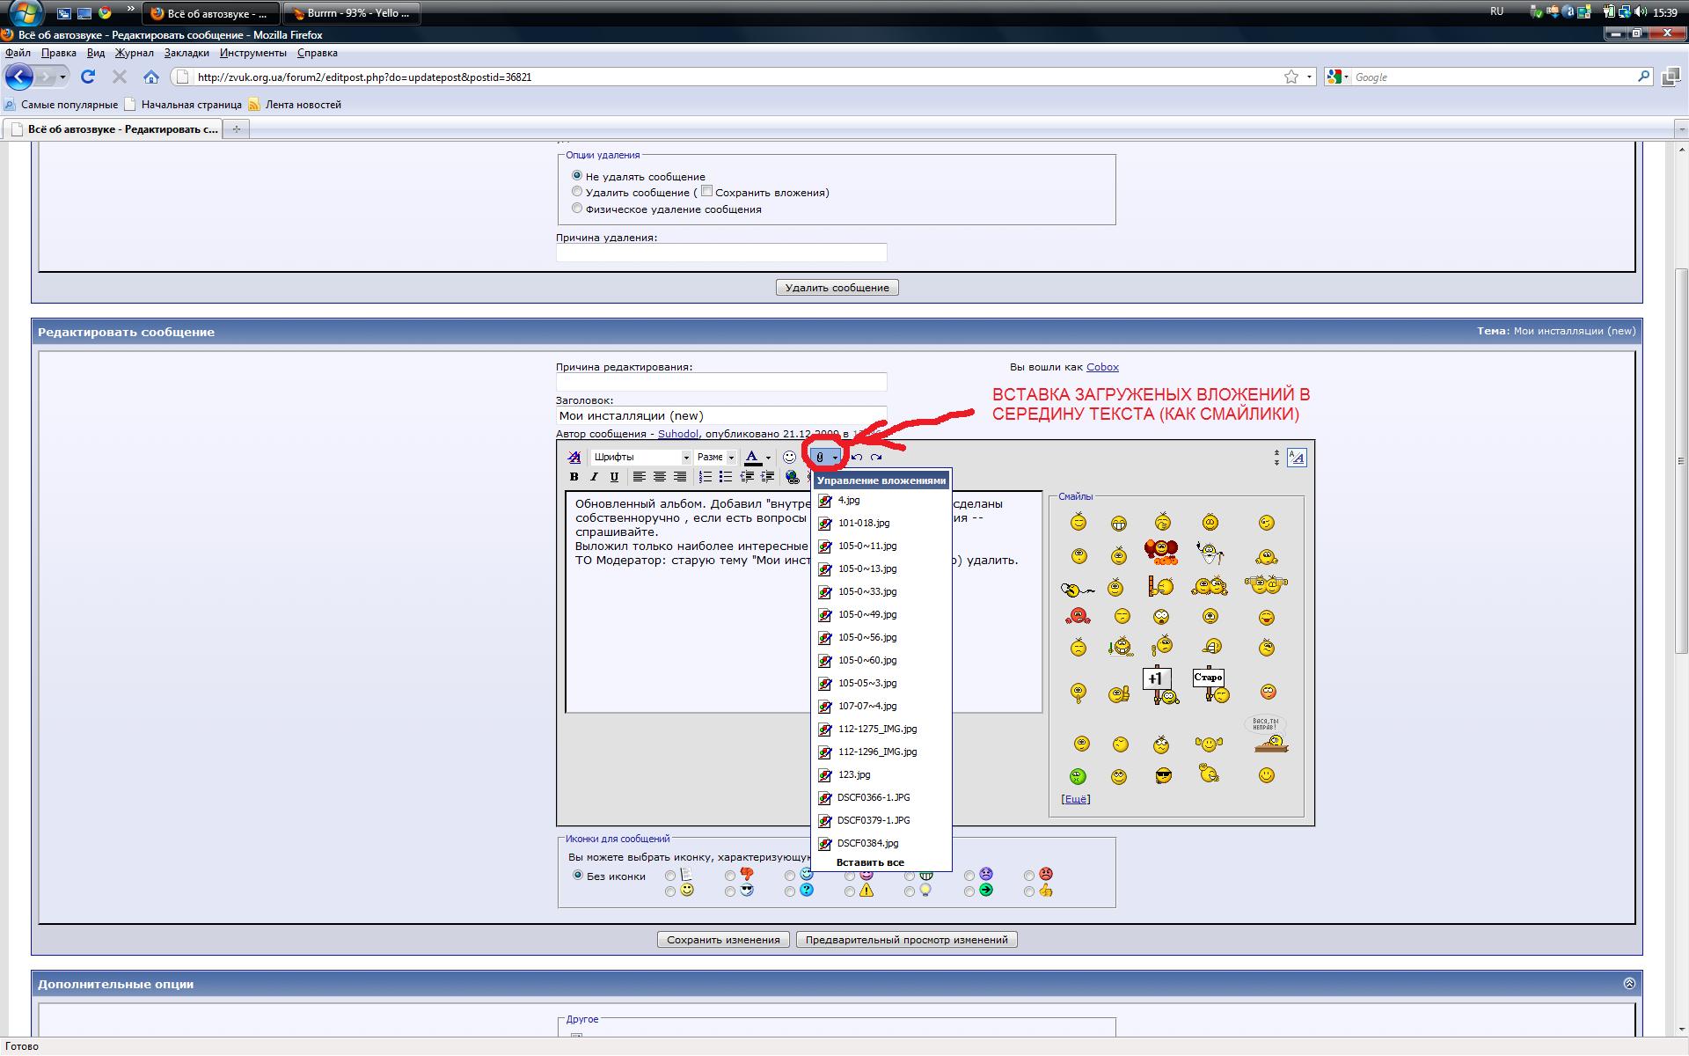Select the 'Без иконки' radio button
Screen dimensions: 1689x1056
point(578,876)
